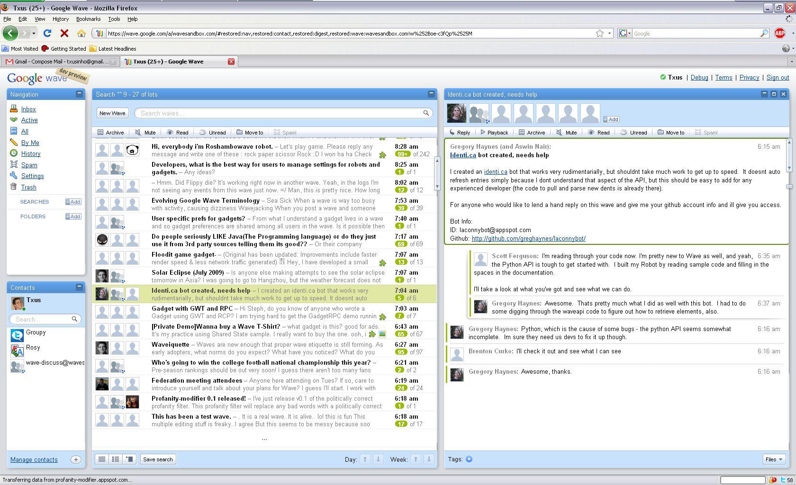Image resolution: width=796 pixels, height=485 pixels.
Task: Mark the open wave as Unread
Action: (x=634, y=133)
